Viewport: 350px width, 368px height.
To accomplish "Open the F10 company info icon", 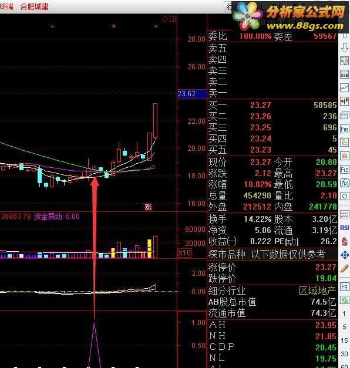I will (344, 129).
